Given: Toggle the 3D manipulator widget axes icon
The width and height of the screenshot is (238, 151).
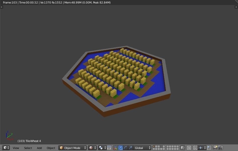Looking at the screenshot, I should pyautogui.click(x=116, y=148).
